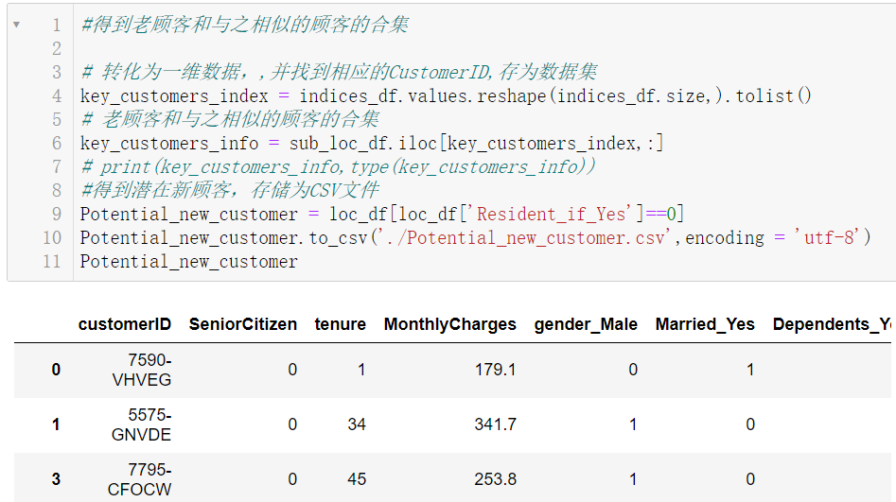
Task: Click the SeniorCitizen column header
Action: pyautogui.click(x=243, y=324)
